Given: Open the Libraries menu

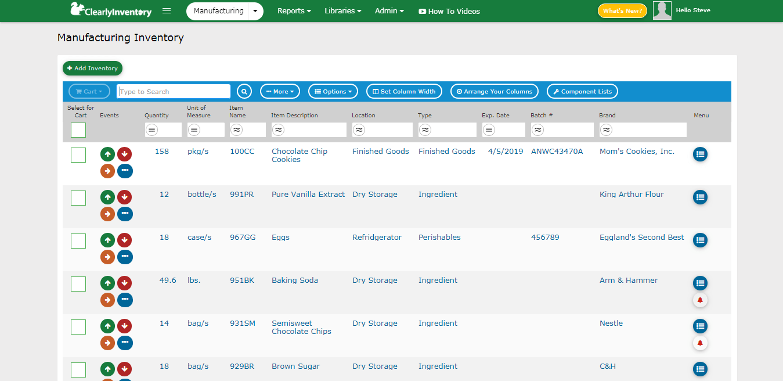Looking at the screenshot, I should click(342, 10).
